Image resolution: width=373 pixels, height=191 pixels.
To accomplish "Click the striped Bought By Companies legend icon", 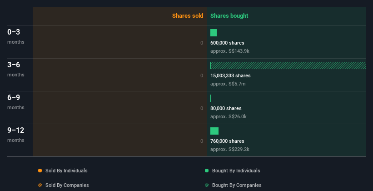I will pyautogui.click(x=207, y=185).
